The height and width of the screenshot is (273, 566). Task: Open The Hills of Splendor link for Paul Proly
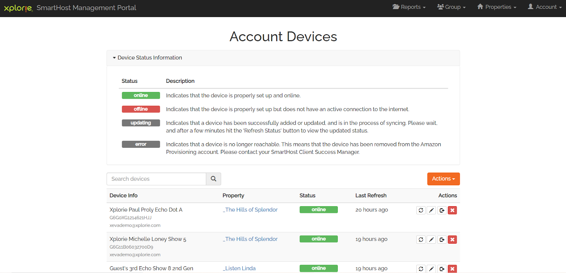point(250,210)
